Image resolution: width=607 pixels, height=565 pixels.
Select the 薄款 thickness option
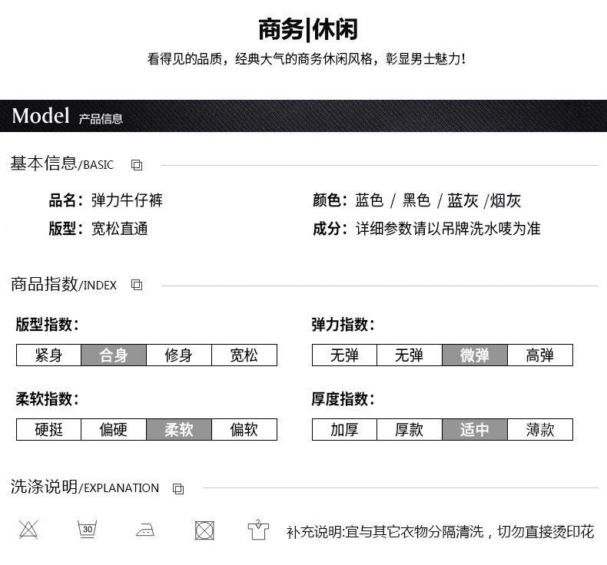point(540,430)
